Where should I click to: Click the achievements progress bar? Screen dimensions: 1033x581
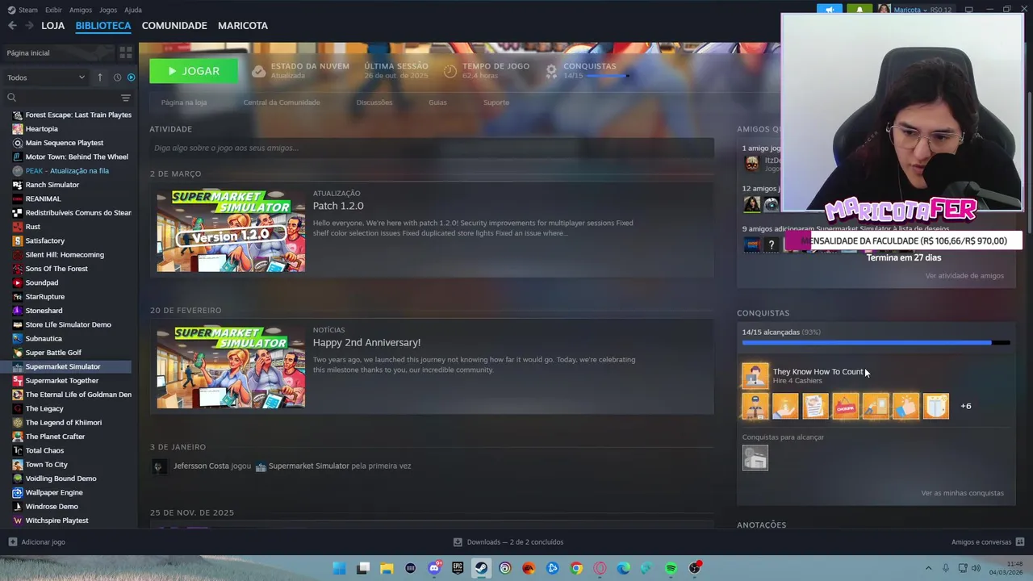click(x=876, y=343)
